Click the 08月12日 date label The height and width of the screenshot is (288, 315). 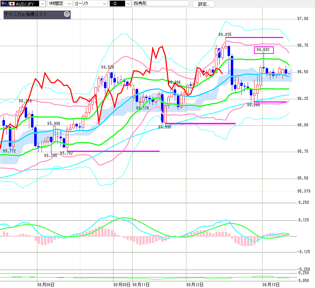click(x=195, y=284)
